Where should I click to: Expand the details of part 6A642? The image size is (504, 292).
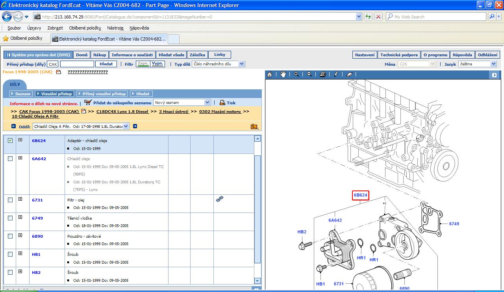[x=20, y=158]
